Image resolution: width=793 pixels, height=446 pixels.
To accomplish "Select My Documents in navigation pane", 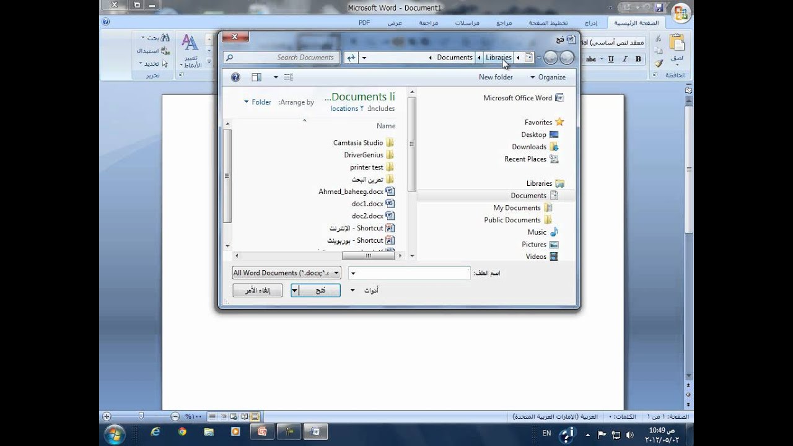I will (x=522, y=208).
